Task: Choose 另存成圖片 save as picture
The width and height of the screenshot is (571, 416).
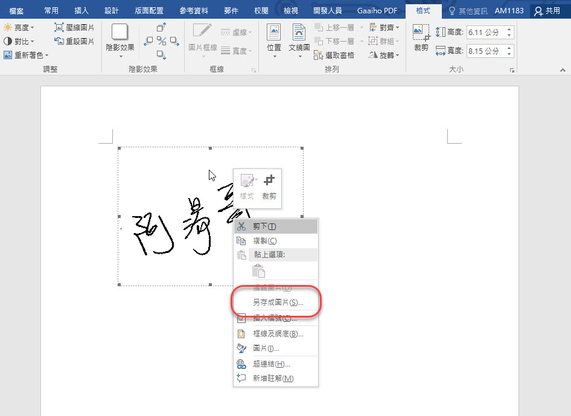Action: pos(276,302)
